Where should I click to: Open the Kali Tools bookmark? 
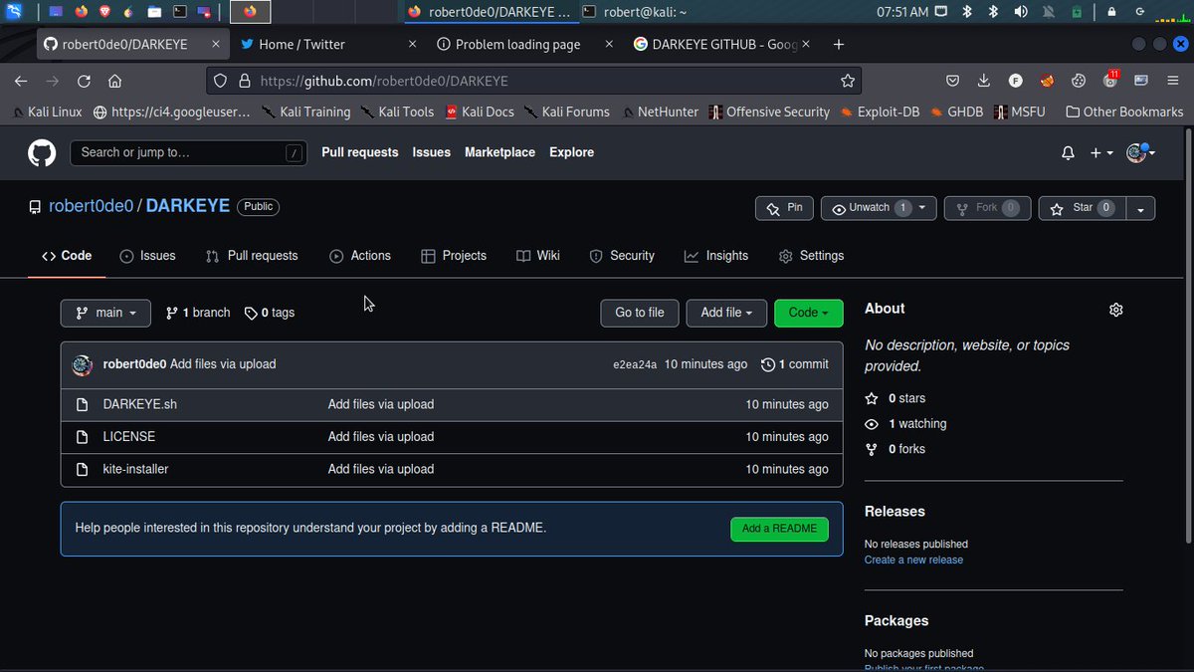pos(397,112)
